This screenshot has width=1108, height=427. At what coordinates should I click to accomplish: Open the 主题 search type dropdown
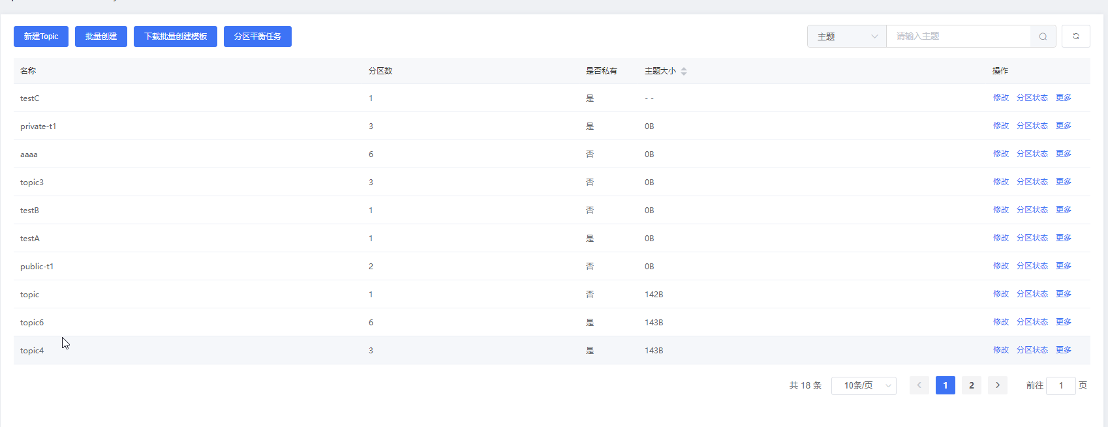click(x=847, y=37)
